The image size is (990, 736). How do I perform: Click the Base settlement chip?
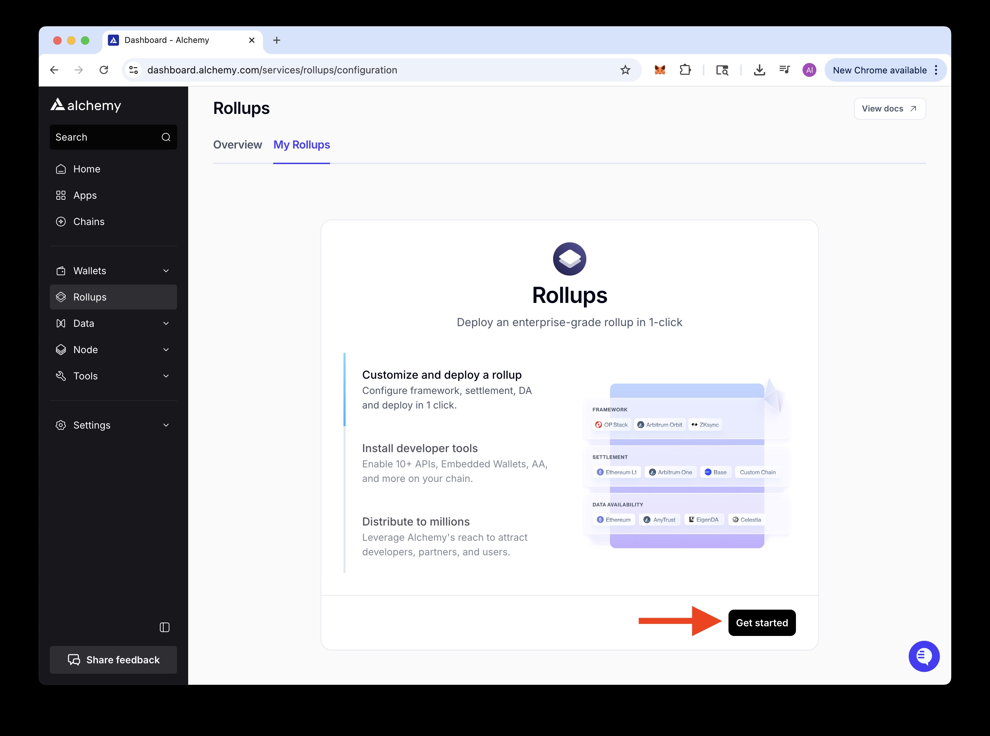716,472
